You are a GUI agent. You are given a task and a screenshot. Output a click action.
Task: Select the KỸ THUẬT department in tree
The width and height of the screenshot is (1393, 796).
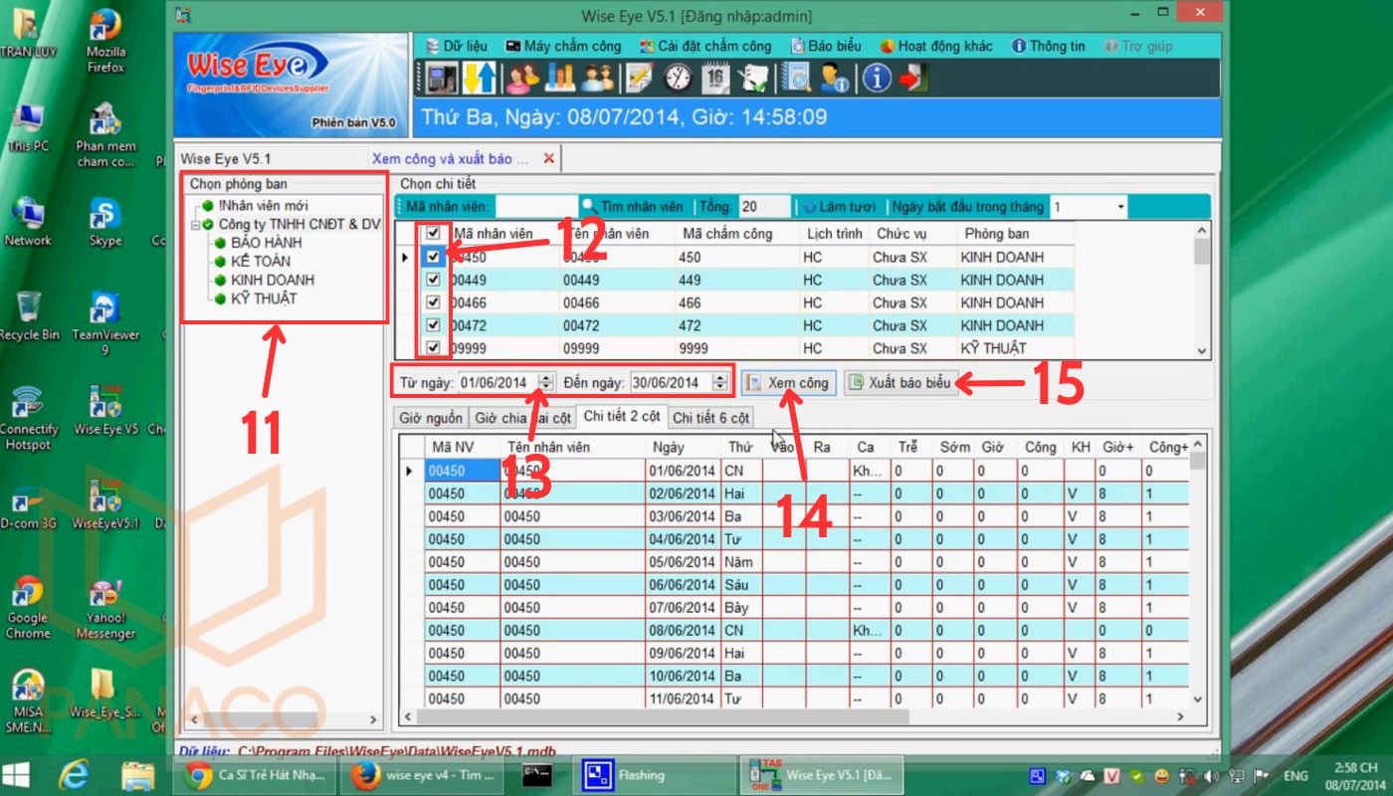pyautogui.click(x=264, y=298)
